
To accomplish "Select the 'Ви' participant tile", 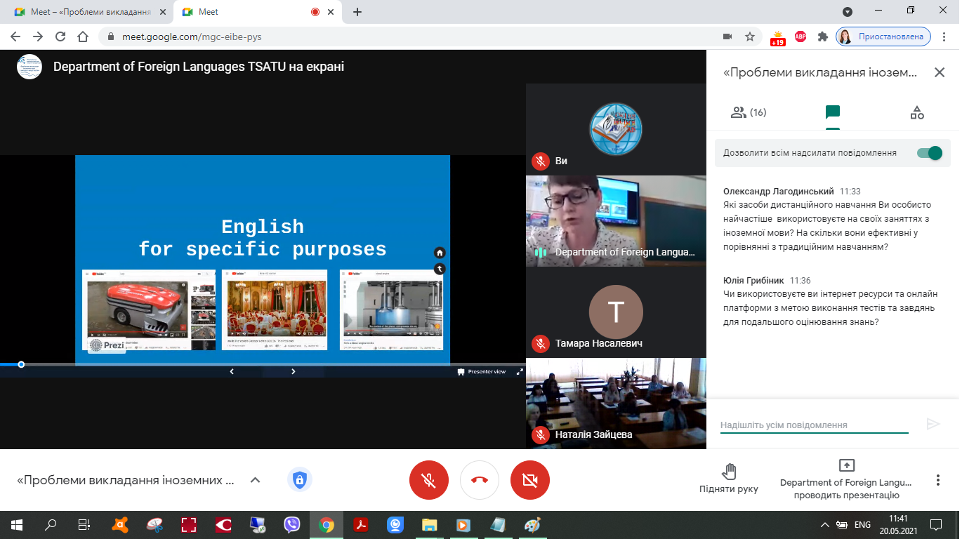I will coord(616,129).
